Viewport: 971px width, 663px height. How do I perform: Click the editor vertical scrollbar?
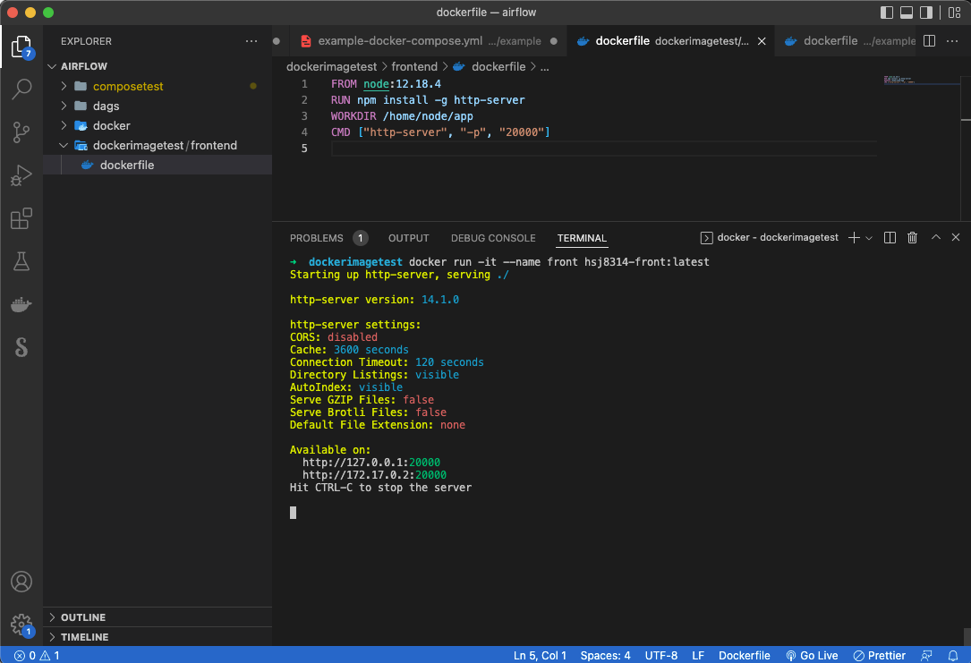pos(966,148)
